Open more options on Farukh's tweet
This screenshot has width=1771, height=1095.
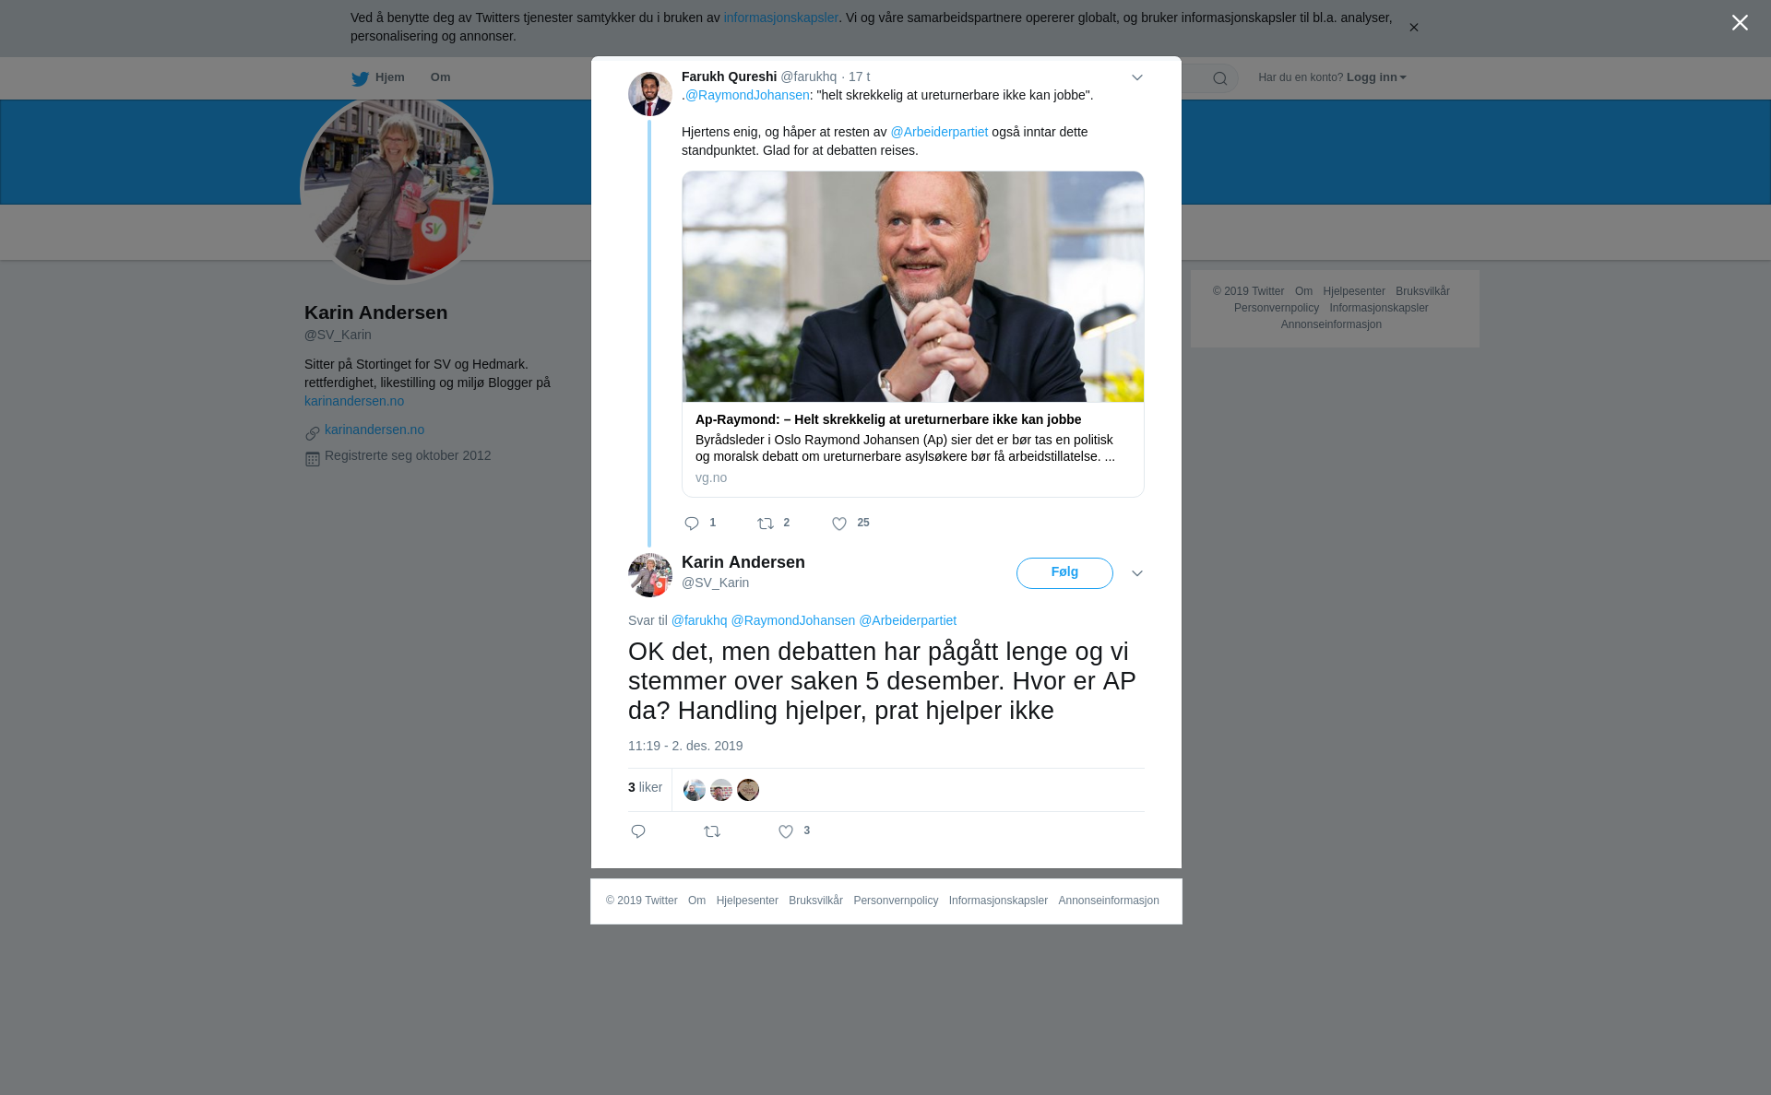pos(1137,77)
